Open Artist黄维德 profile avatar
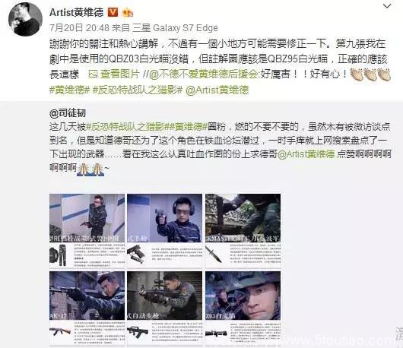403x348 pixels. 25,19
